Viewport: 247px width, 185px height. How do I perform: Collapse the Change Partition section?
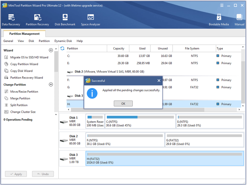click(x=51, y=84)
